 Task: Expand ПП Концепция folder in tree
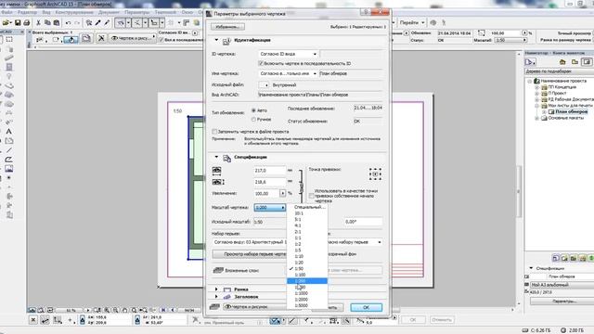[536, 87]
